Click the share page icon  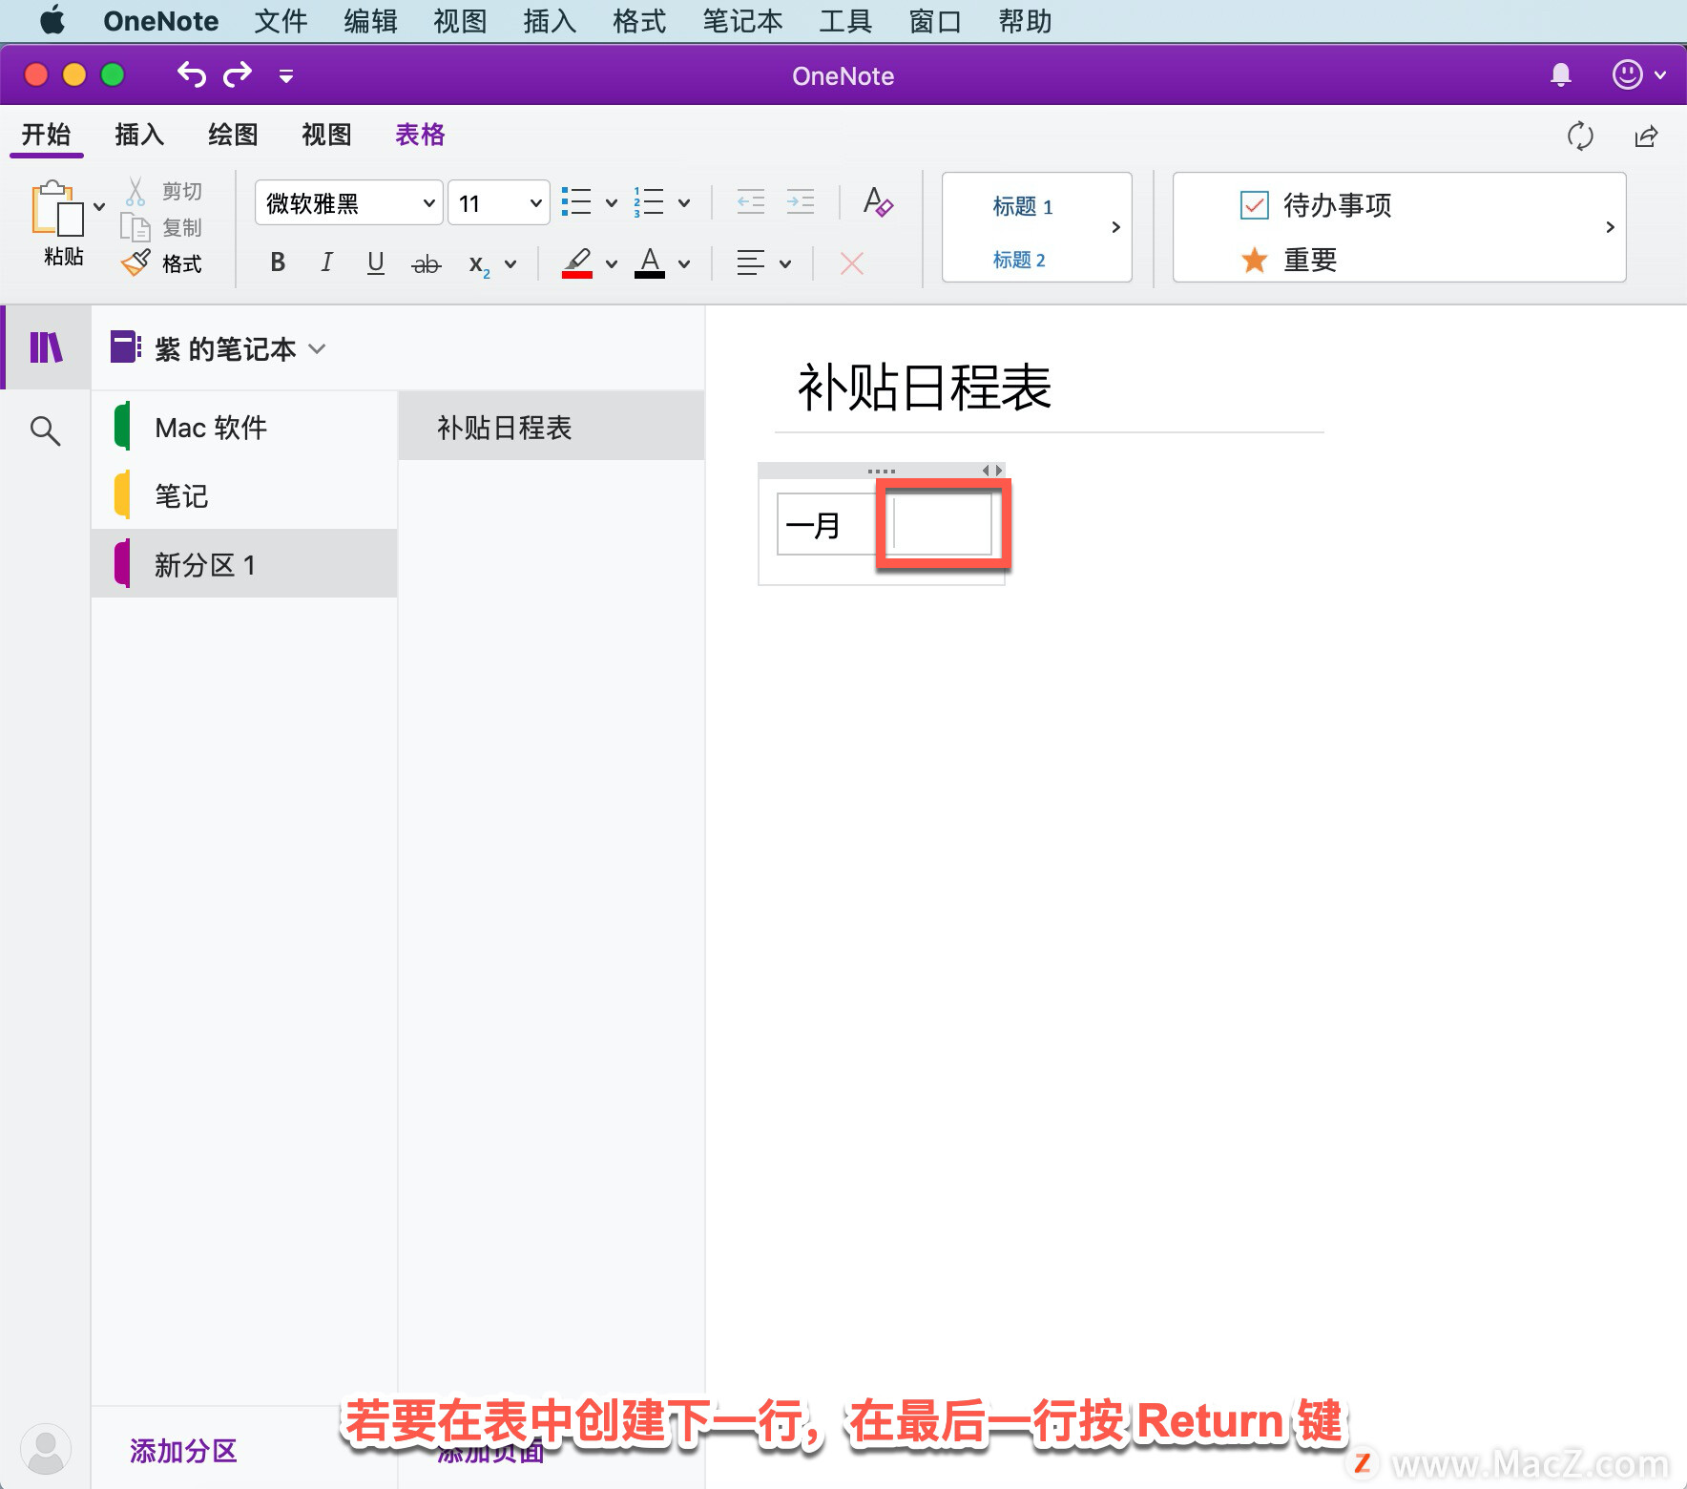pyautogui.click(x=1646, y=136)
